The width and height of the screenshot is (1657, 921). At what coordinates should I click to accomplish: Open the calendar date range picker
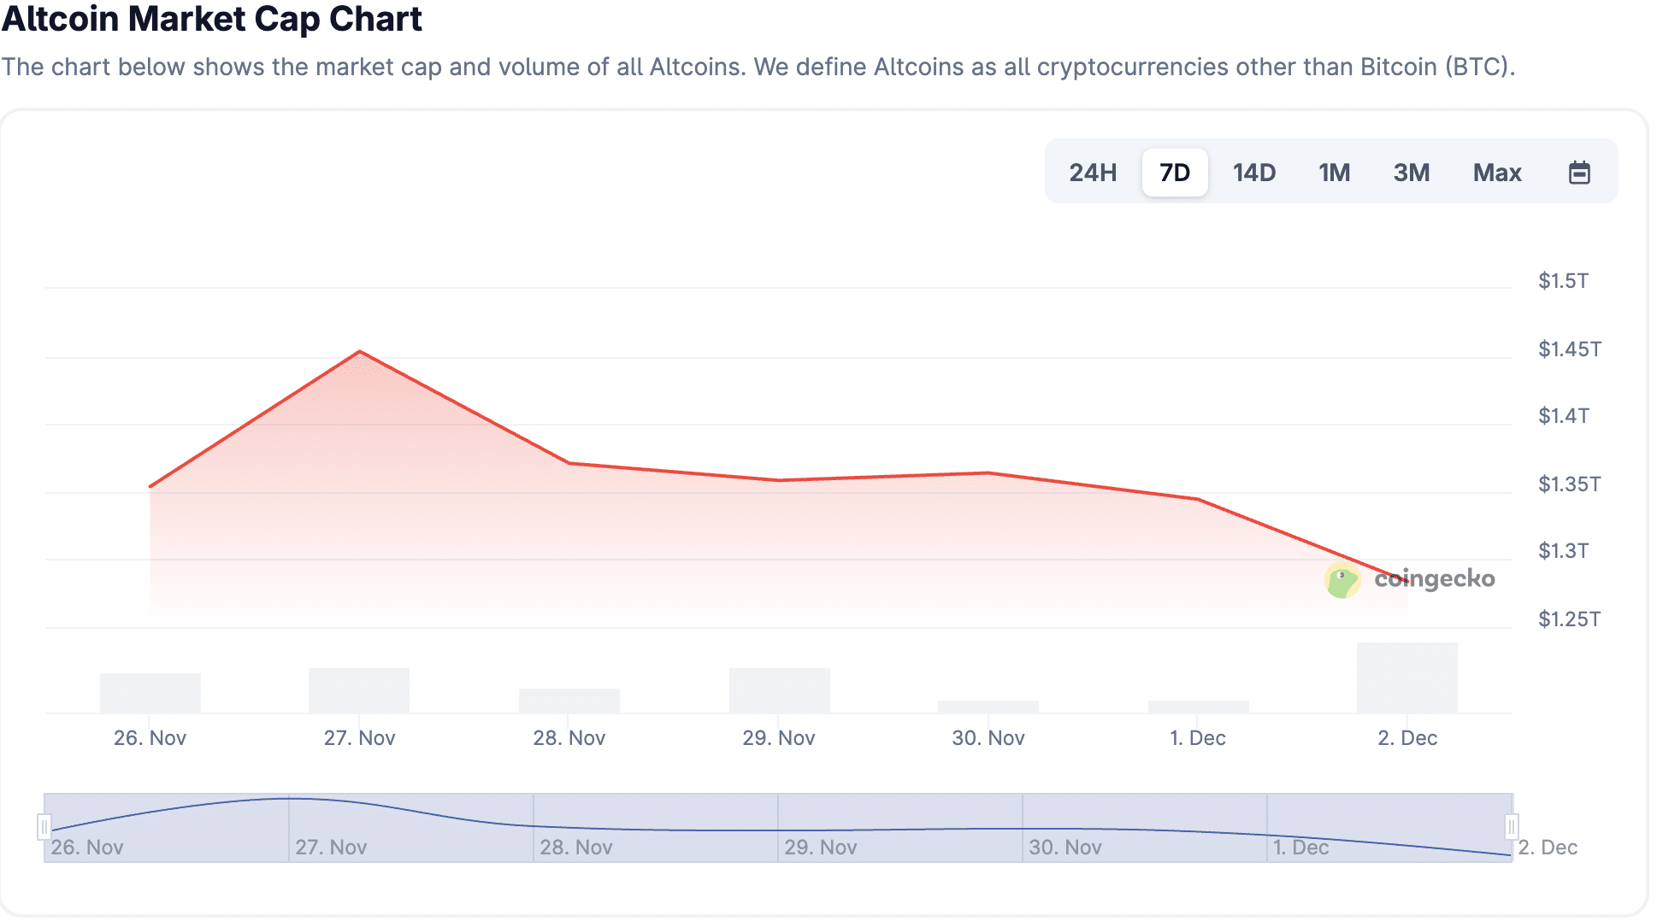[x=1578, y=173]
